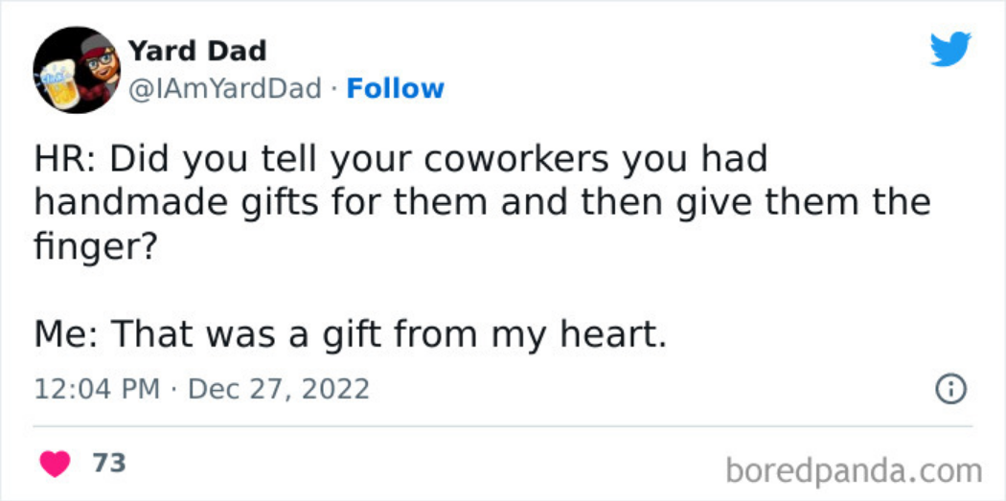Click the divider line below the timestamp
Screen dimensions: 1006x501
(503, 426)
